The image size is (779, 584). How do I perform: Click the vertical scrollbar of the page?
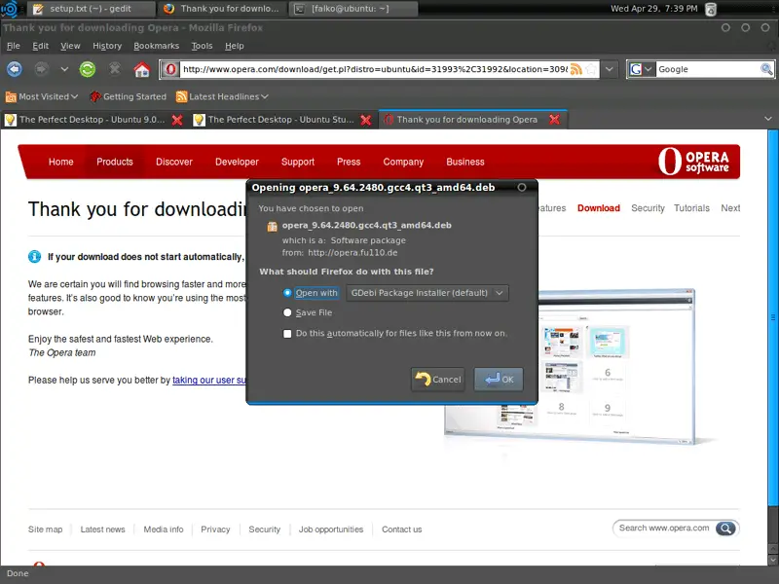(773, 318)
